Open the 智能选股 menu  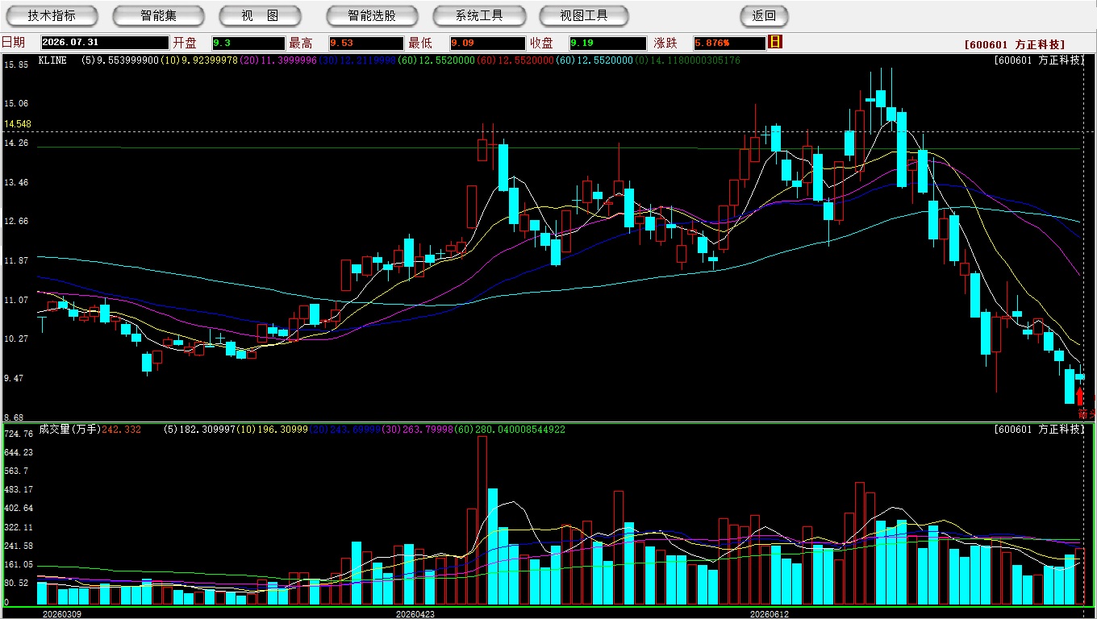pyautogui.click(x=372, y=15)
